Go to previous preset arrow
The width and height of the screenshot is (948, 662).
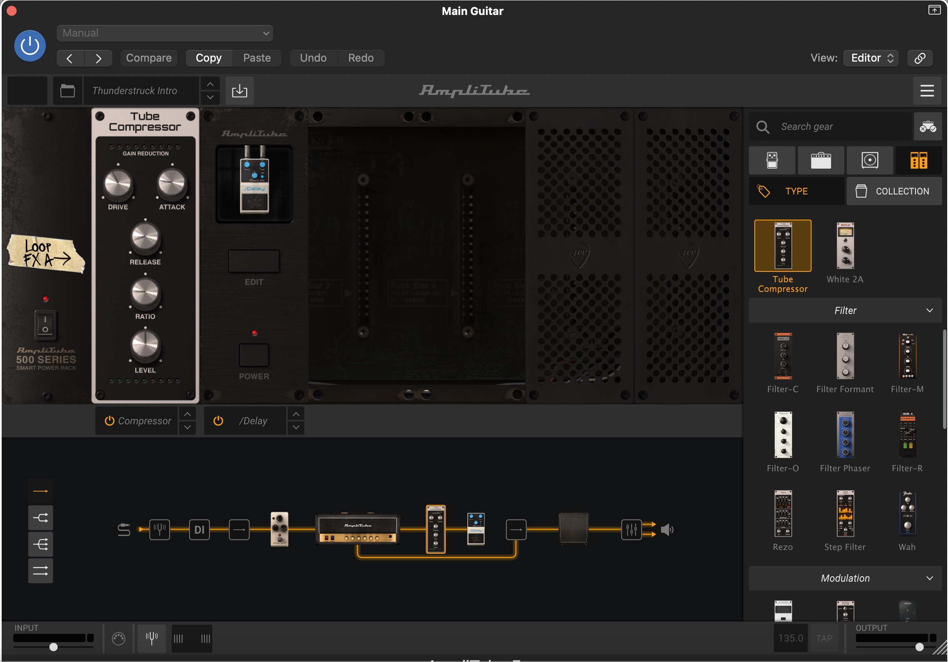coord(70,58)
